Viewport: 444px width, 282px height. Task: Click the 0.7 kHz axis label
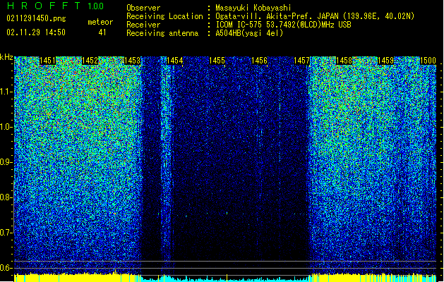[x=6, y=233]
